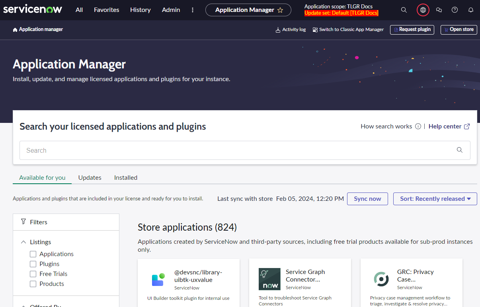Open the chat conversations icon

tap(439, 10)
